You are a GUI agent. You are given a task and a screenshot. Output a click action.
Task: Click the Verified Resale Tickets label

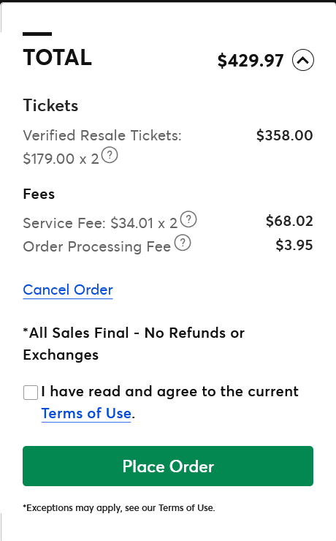[102, 135]
